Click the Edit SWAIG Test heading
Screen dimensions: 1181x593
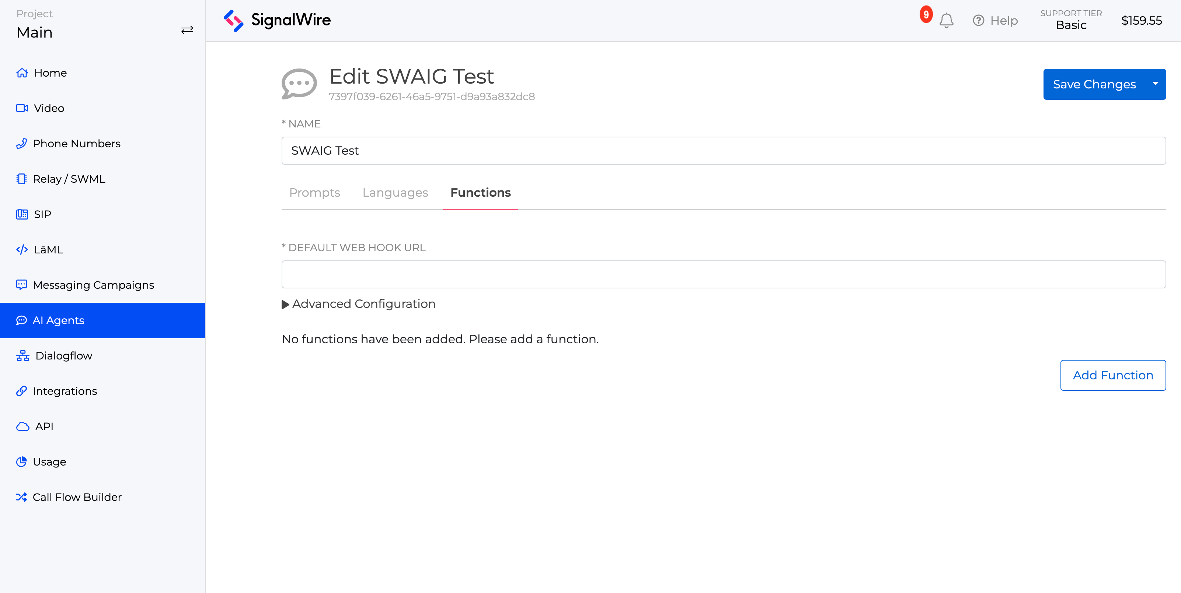coord(411,76)
